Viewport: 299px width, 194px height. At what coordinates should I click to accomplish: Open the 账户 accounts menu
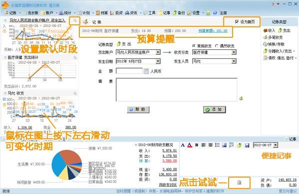[47, 13]
